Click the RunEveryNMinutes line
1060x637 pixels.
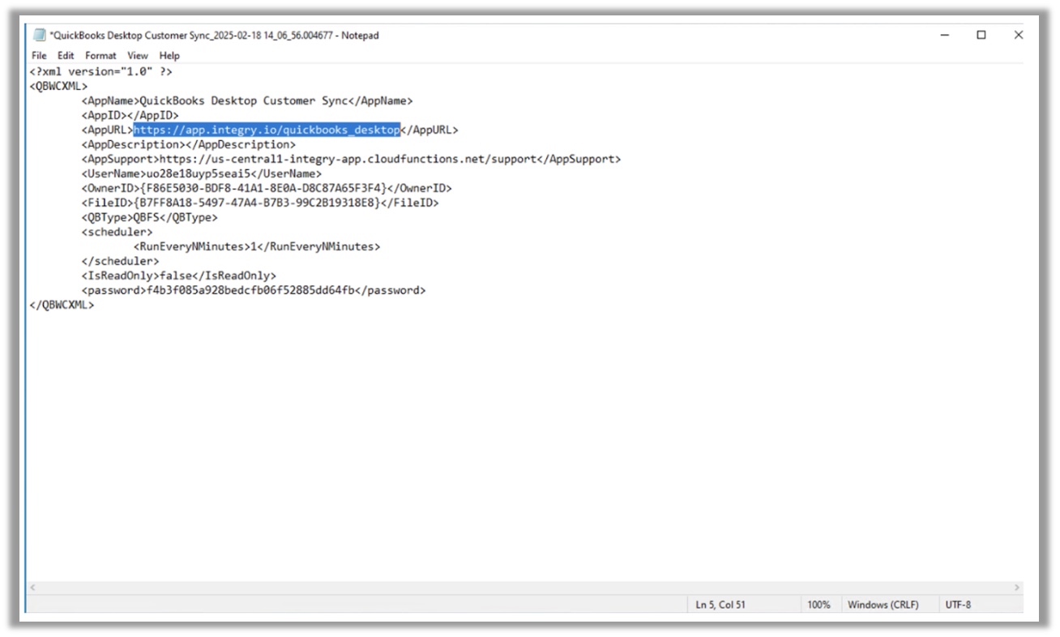tap(257, 246)
